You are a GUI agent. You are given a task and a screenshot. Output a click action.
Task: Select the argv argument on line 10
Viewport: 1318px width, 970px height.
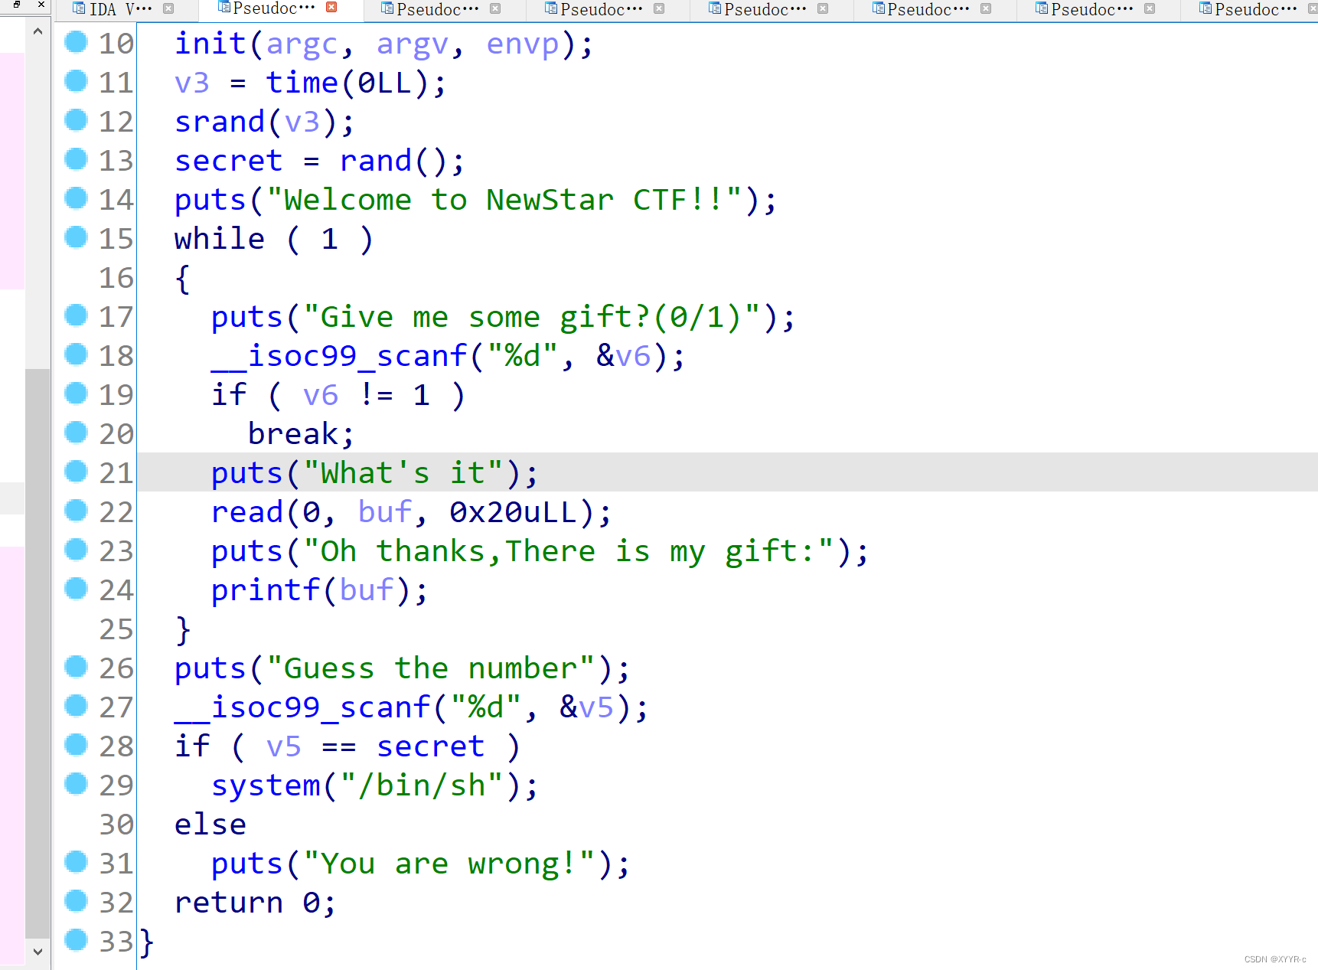click(412, 44)
